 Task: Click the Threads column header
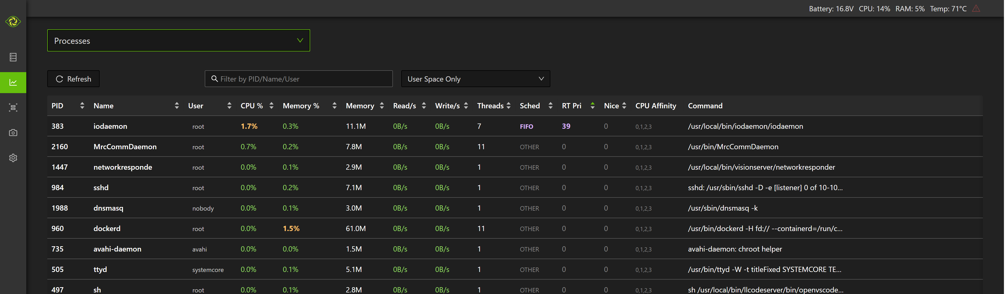click(x=490, y=105)
